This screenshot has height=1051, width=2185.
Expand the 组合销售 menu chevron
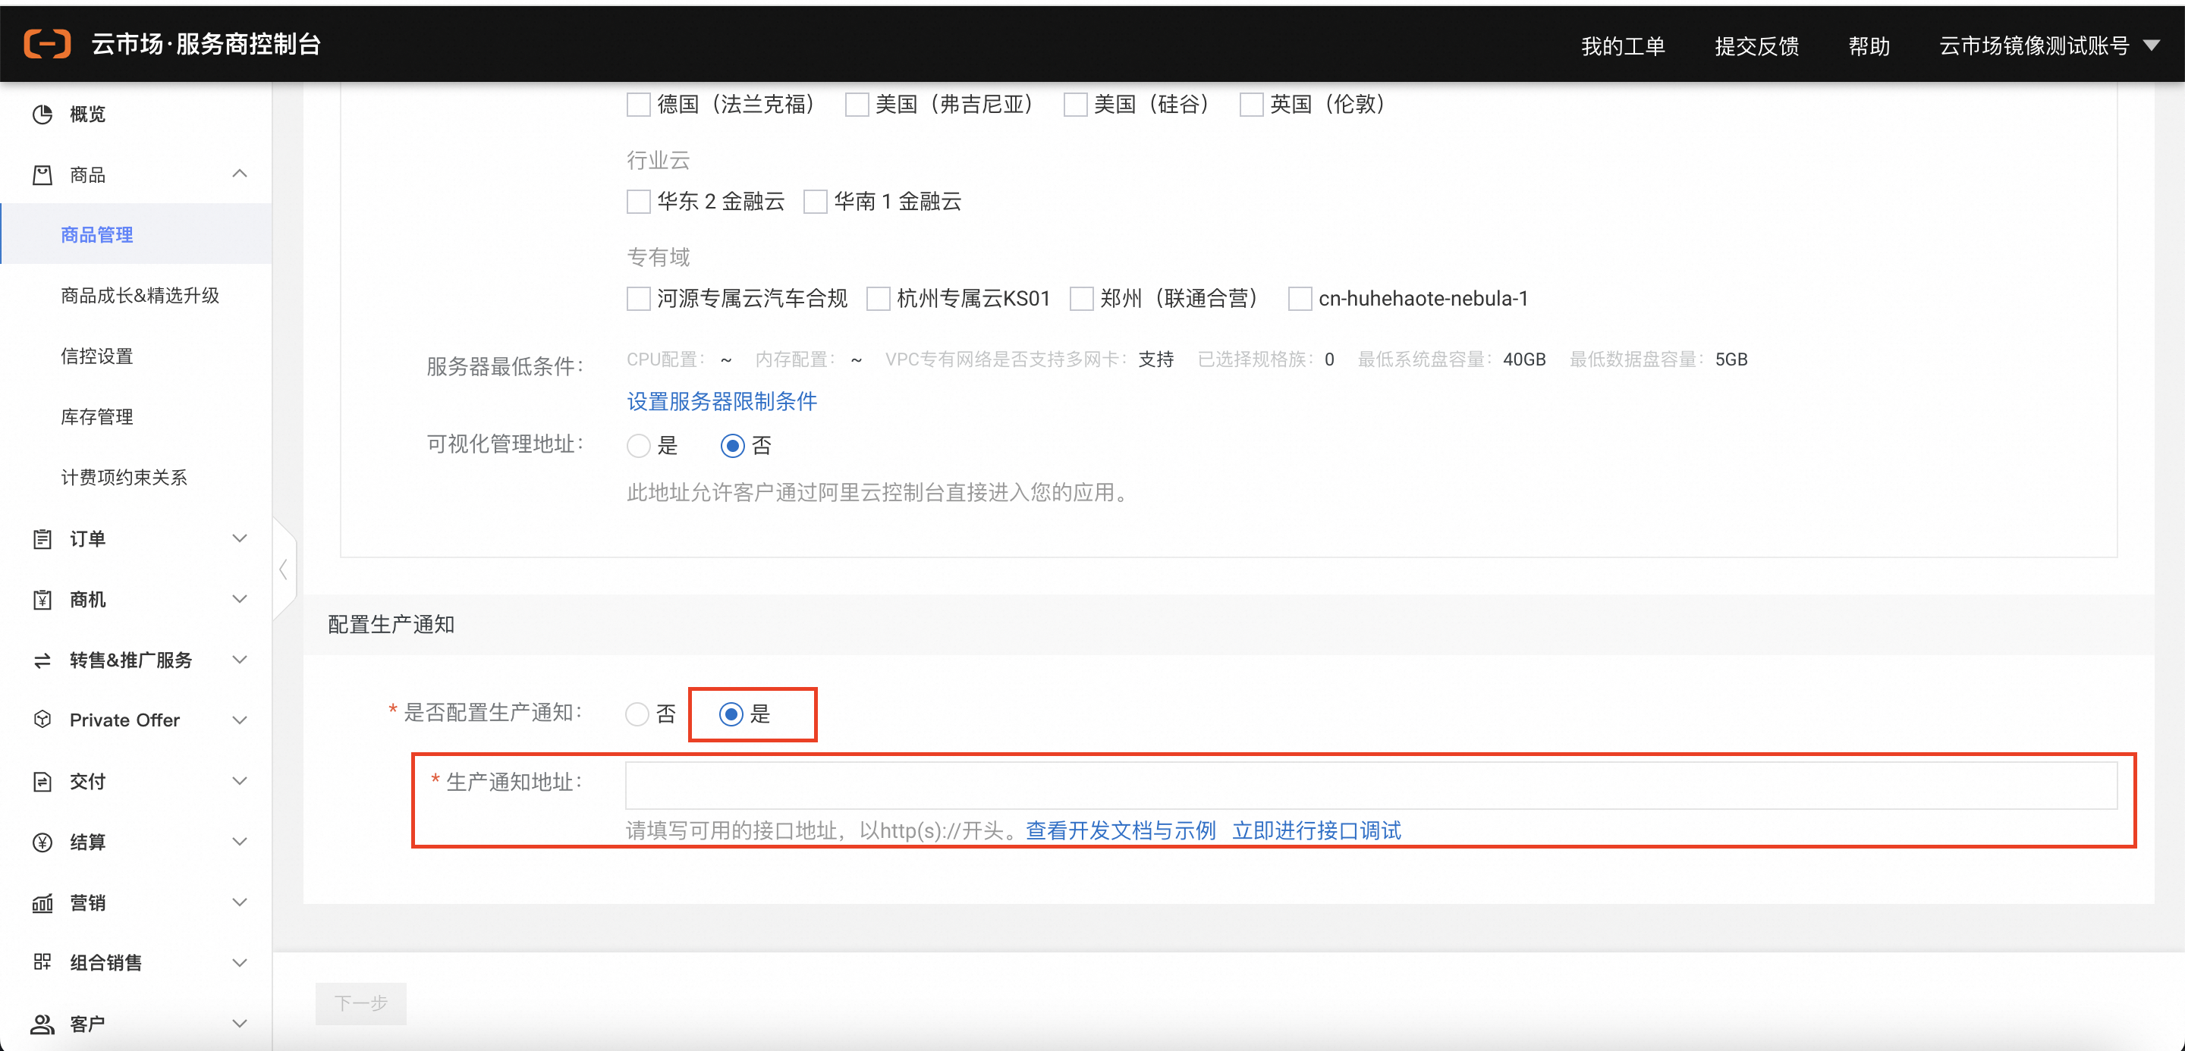240,963
